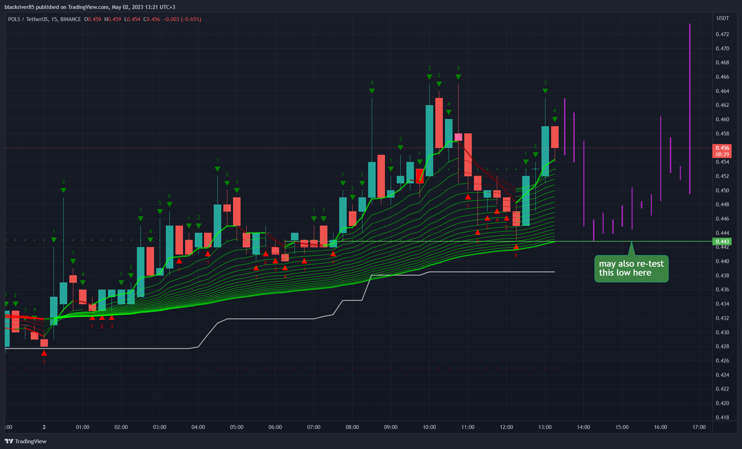
Task: Click the TradingView logo at bottom left
Action: [x=25, y=441]
